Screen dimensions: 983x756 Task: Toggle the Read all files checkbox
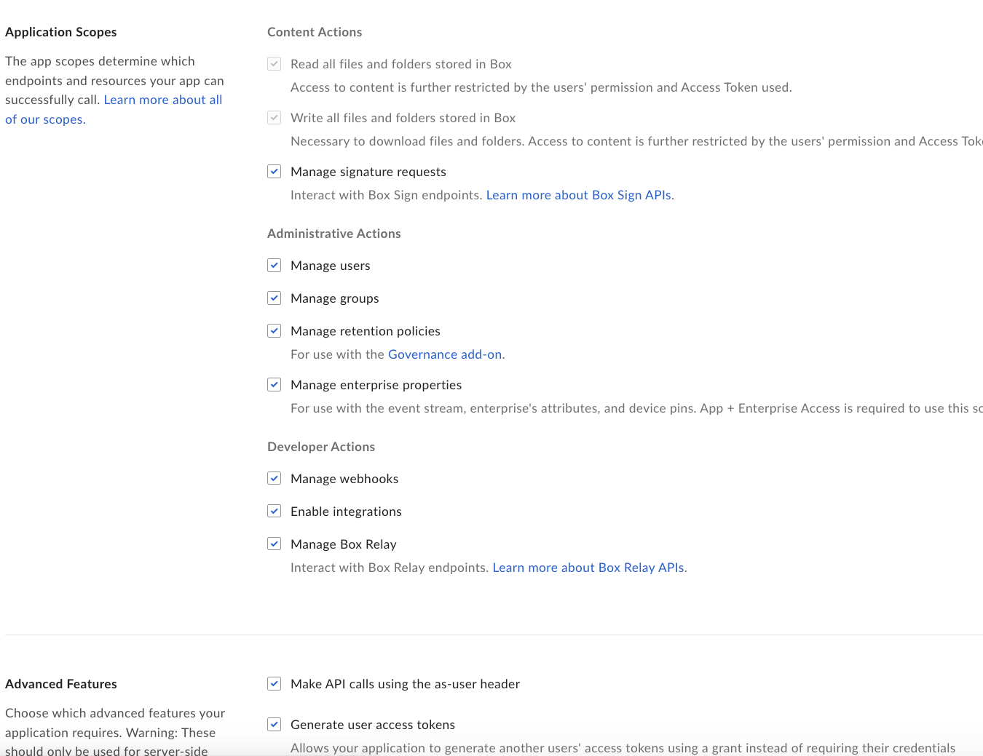click(275, 64)
